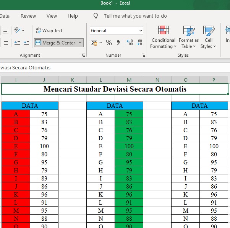Apply Comma Style icon
Viewport: 230px width, 228px height.
click(x=118, y=43)
